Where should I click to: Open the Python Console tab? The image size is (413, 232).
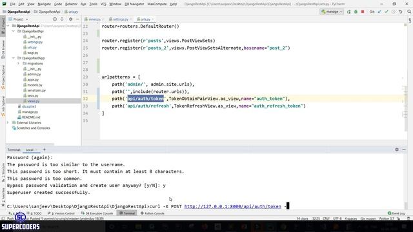(x=152, y=213)
